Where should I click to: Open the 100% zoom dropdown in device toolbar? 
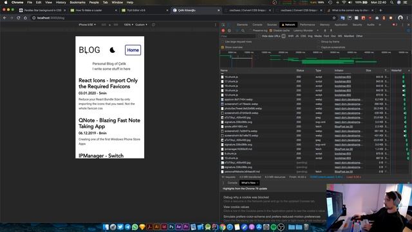point(129,24)
